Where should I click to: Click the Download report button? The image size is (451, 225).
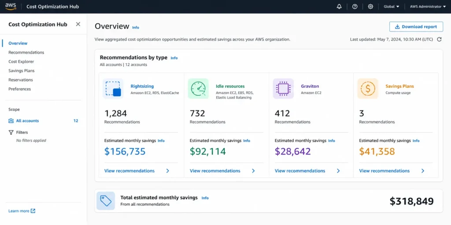(x=416, y=27)
